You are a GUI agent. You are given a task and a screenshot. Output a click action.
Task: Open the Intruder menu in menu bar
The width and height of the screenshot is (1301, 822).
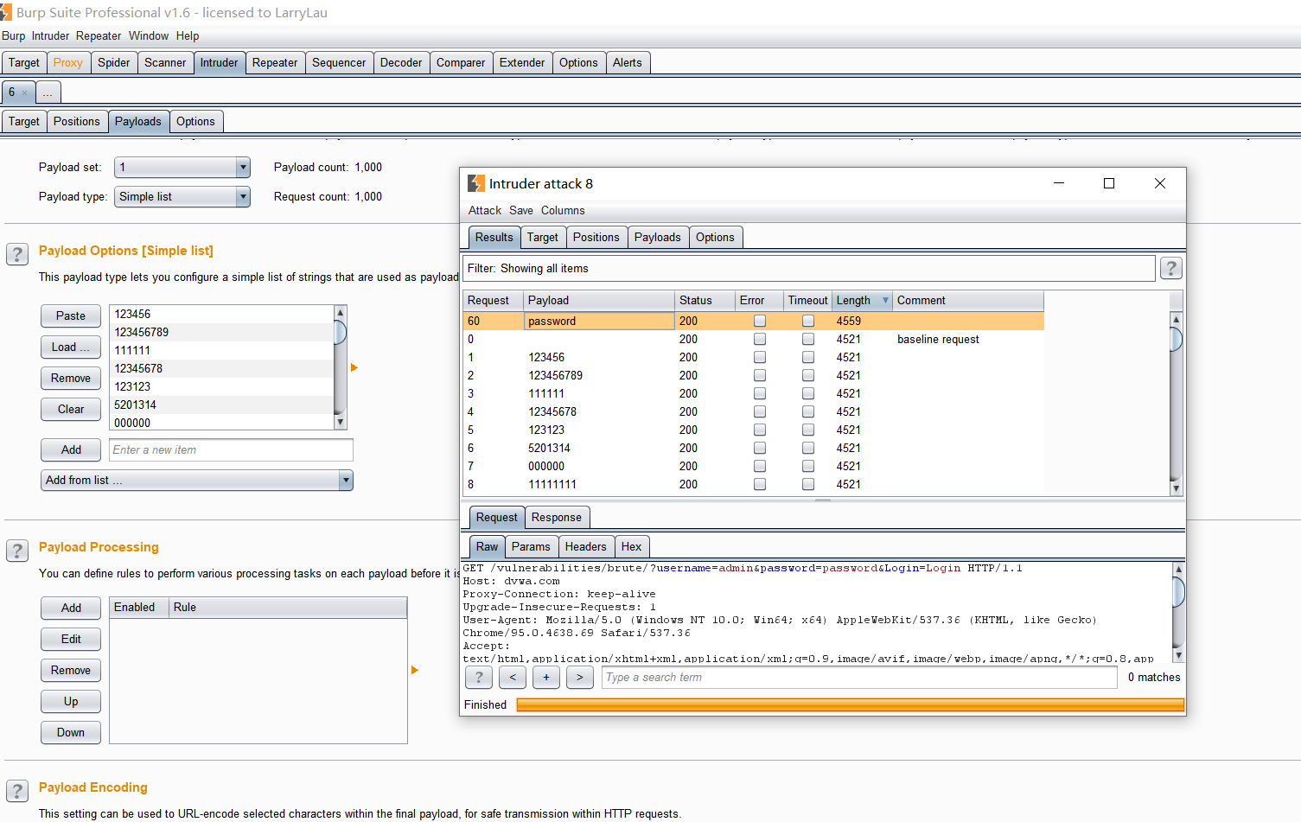(x=50, y=35)
